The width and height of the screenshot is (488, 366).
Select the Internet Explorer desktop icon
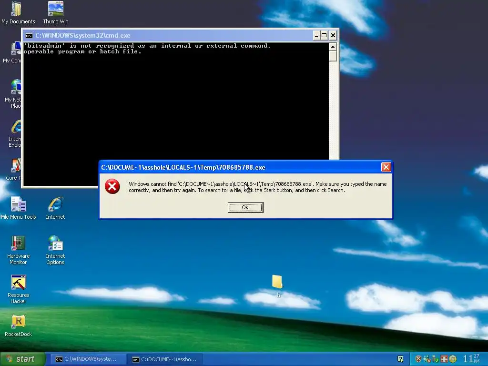pyautogui.click(x=15, y=133)
